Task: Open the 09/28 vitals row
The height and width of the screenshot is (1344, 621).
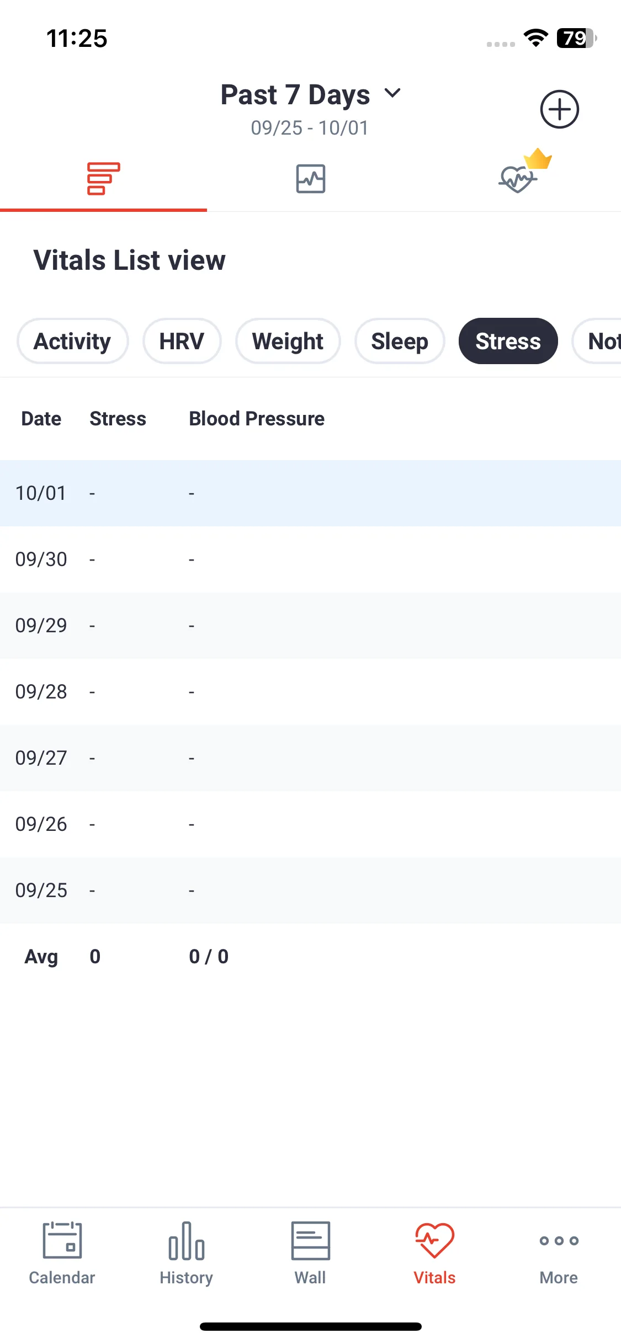Action: (x=310, y=692)
